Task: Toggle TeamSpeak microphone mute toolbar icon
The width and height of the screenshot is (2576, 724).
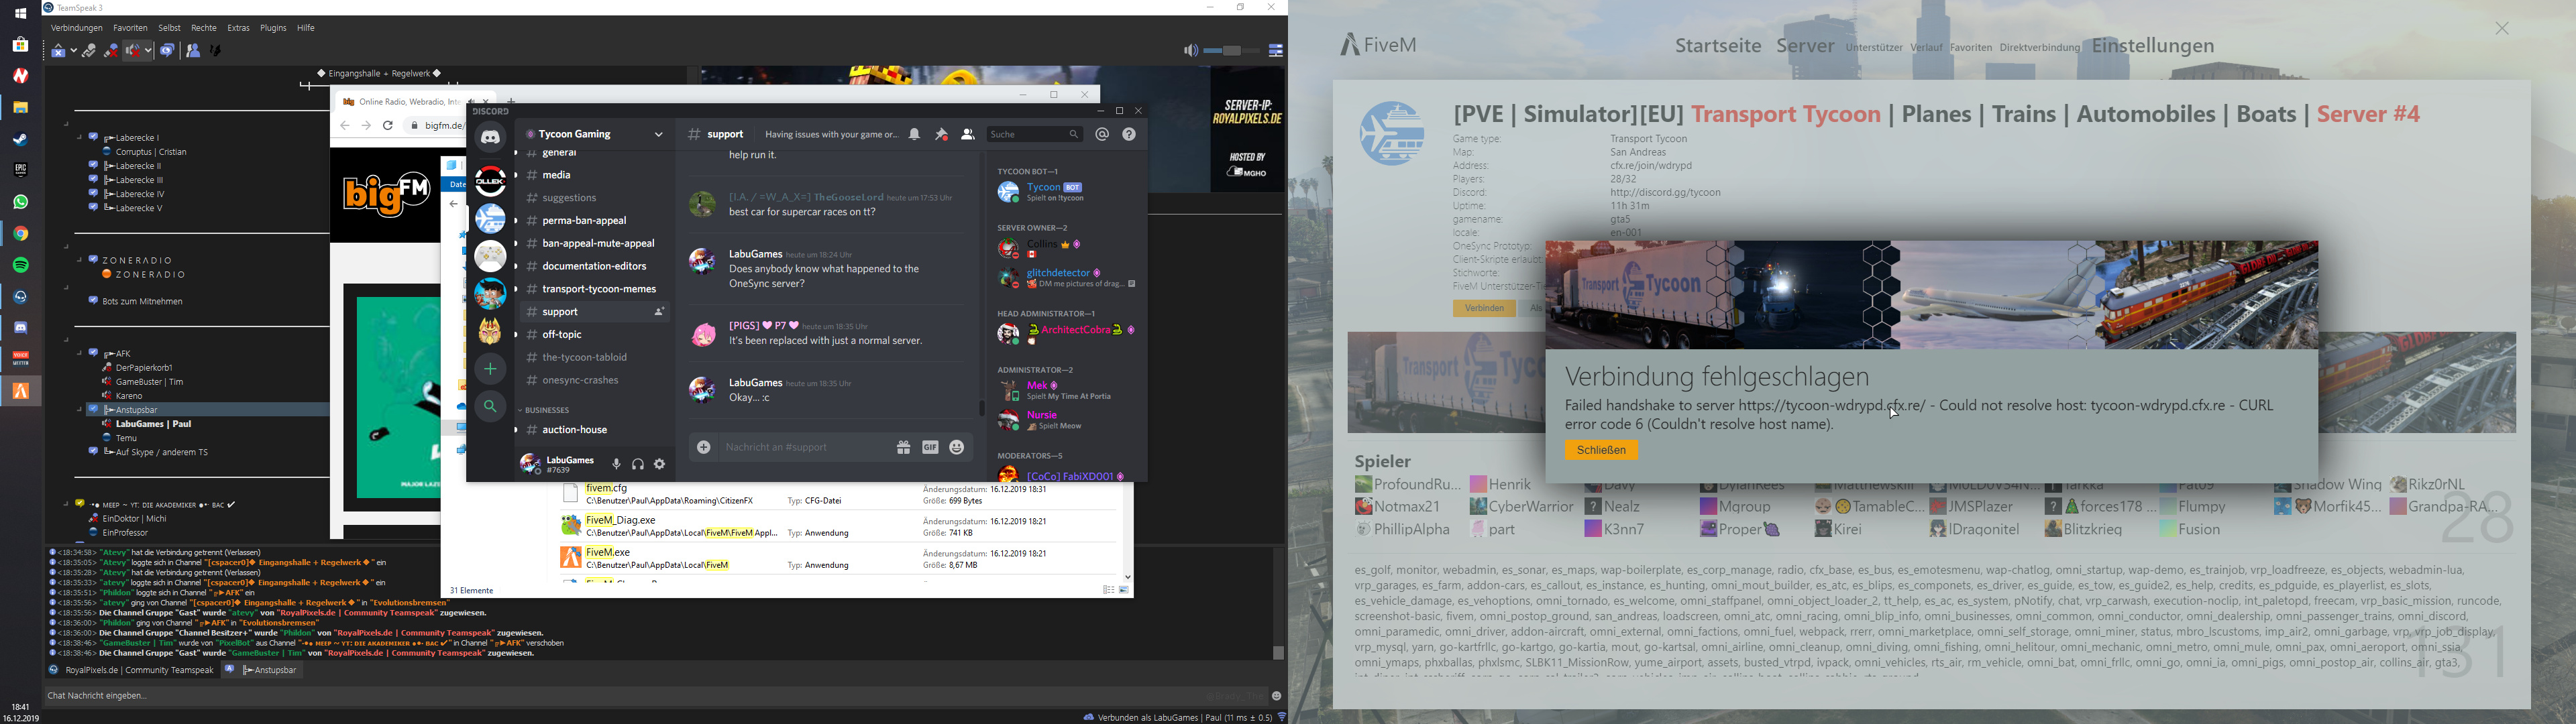Action: (111, 51)
